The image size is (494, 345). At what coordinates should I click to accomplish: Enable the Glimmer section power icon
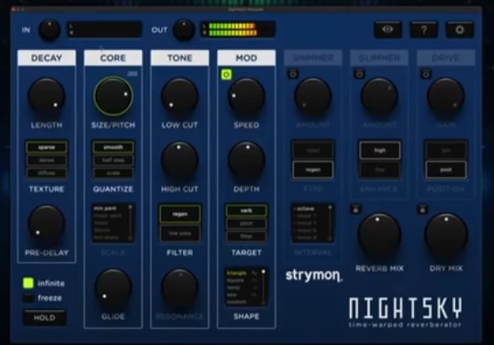360,74
